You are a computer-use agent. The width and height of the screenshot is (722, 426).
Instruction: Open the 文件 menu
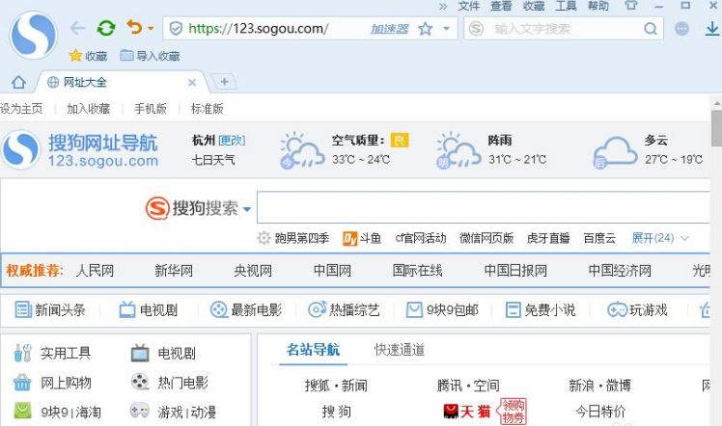[469, 6]
